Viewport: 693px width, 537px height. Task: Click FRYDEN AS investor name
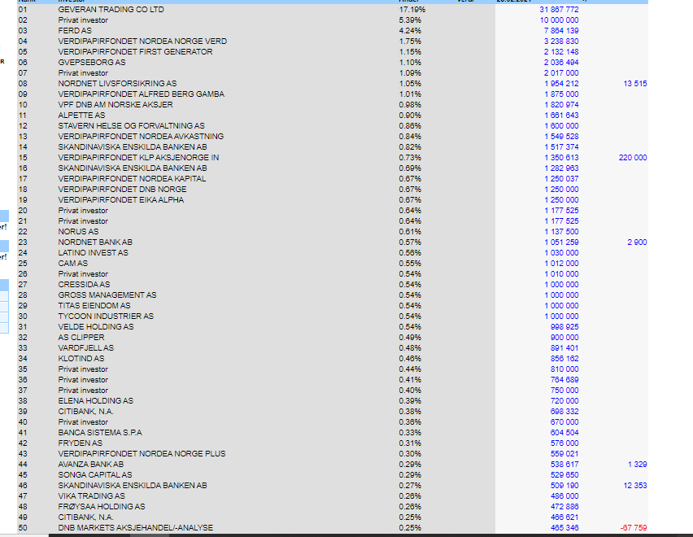pyautogui.click(x=80, y=444)
